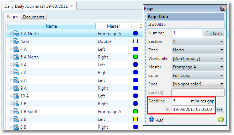Click the page icon of row 6 A
The width and height of the screenshot is (234, 135).
click(x=16, y=64)
